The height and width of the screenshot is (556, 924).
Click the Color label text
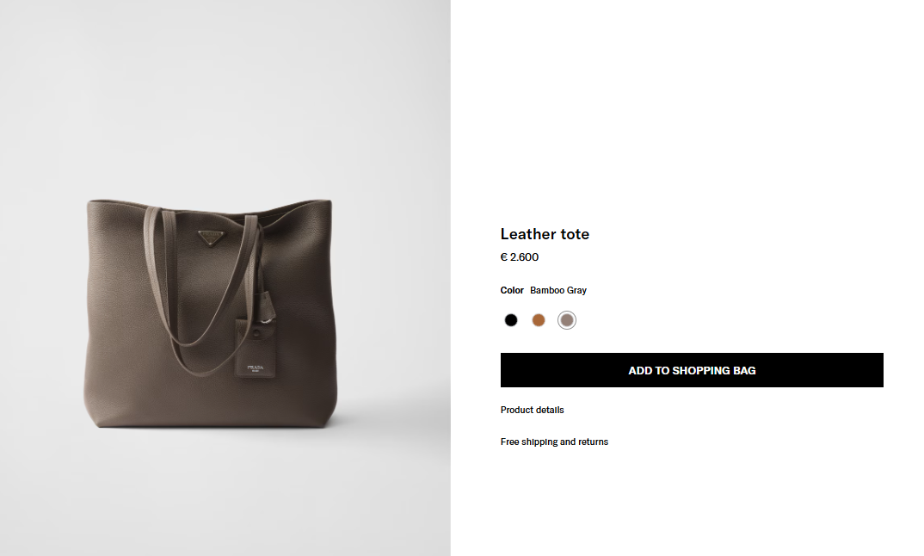coord(512,290)
